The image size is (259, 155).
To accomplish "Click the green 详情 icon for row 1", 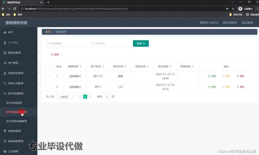I will tap(209, 76).
